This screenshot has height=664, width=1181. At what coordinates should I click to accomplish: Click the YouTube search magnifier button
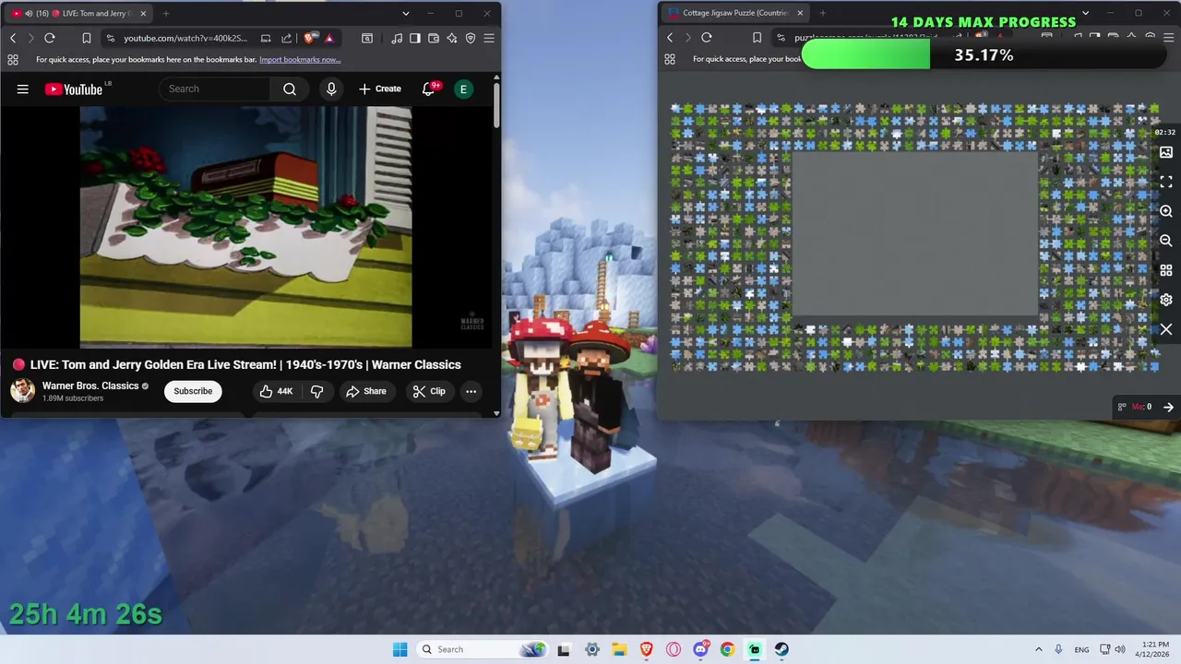290,89
